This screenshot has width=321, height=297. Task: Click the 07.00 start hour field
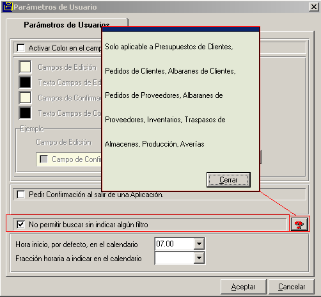tap(175, 243)
